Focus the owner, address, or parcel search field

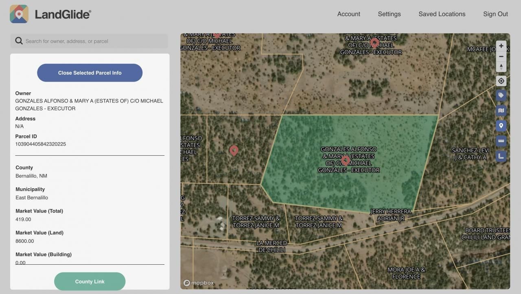94,41
